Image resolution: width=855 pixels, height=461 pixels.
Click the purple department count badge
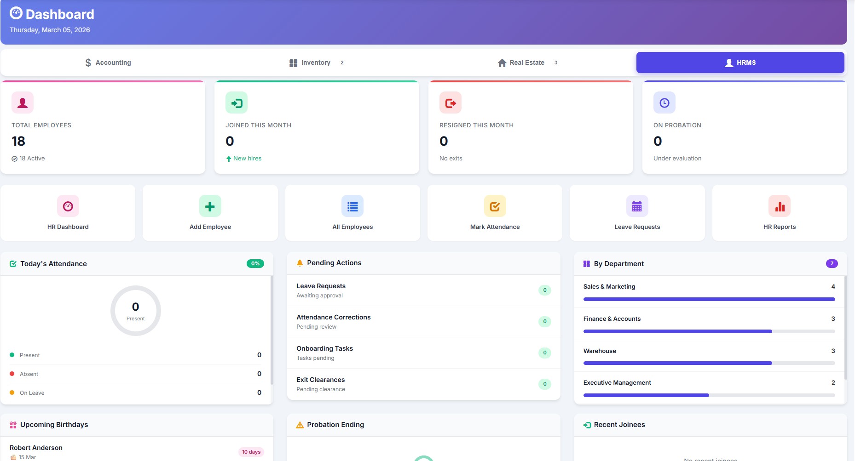click(x=832, y=263)
